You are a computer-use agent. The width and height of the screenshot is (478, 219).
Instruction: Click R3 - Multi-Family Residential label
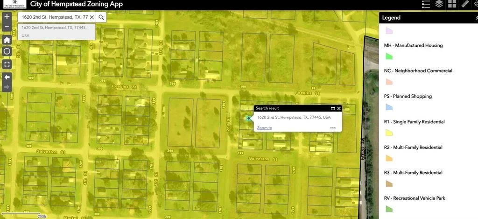(413, 173)
